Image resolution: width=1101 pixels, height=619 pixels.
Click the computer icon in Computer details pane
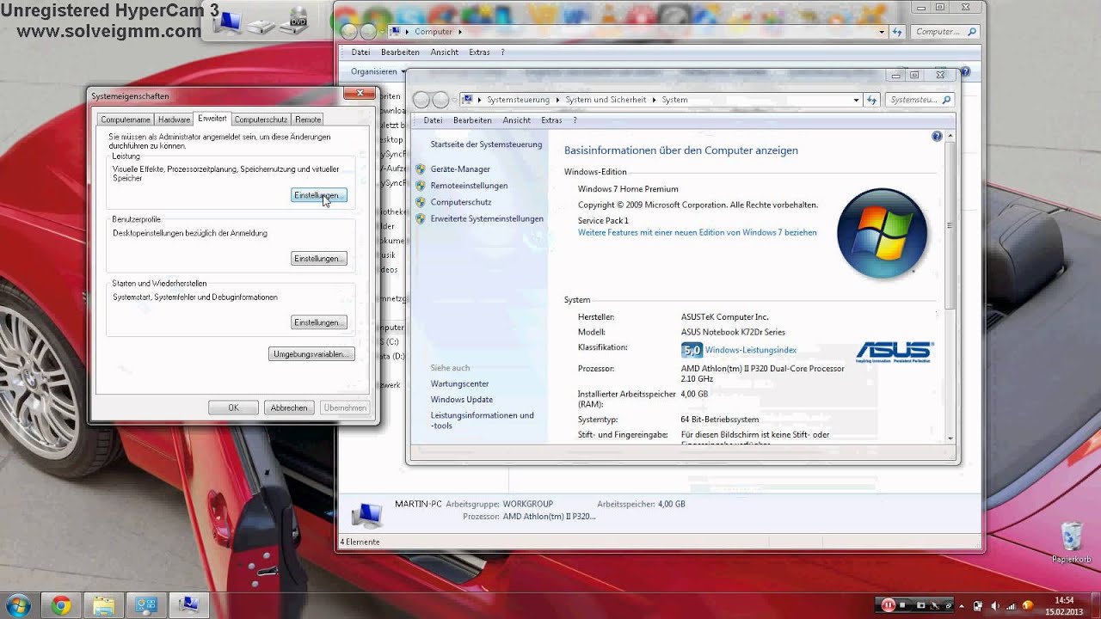[x=366, y=514]
